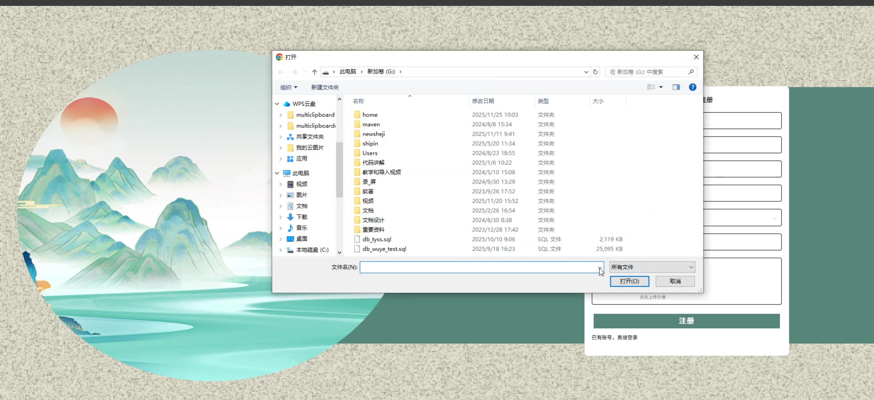Click the help question mark icon

click(693, 87)
